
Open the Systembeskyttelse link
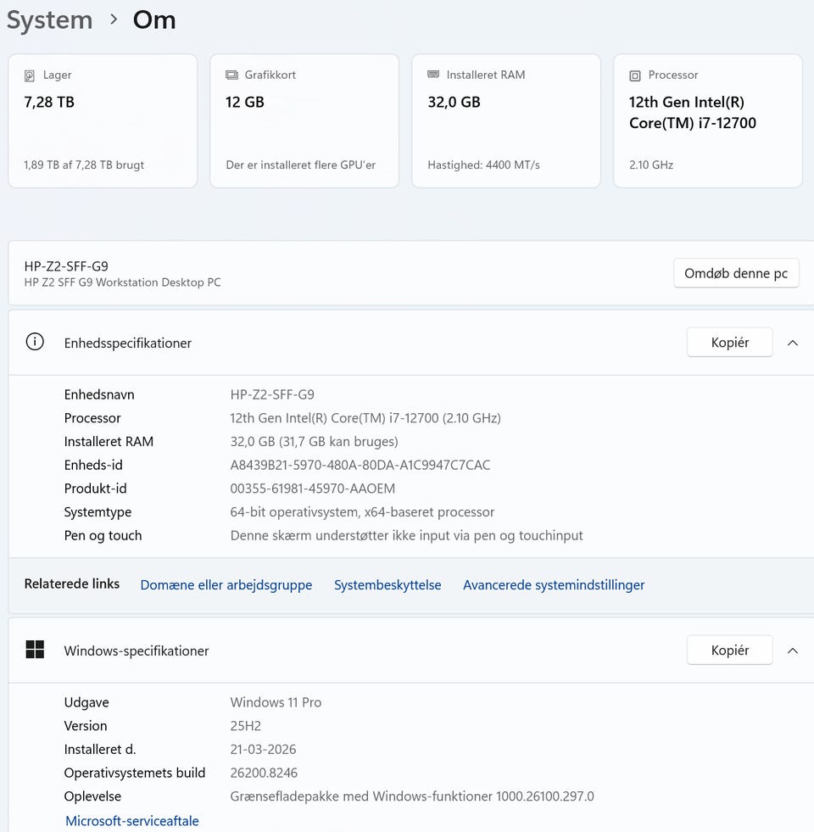coord(387,585)
